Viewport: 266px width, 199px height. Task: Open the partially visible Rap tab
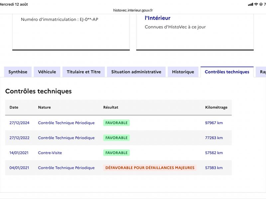(x=261, y=72)
